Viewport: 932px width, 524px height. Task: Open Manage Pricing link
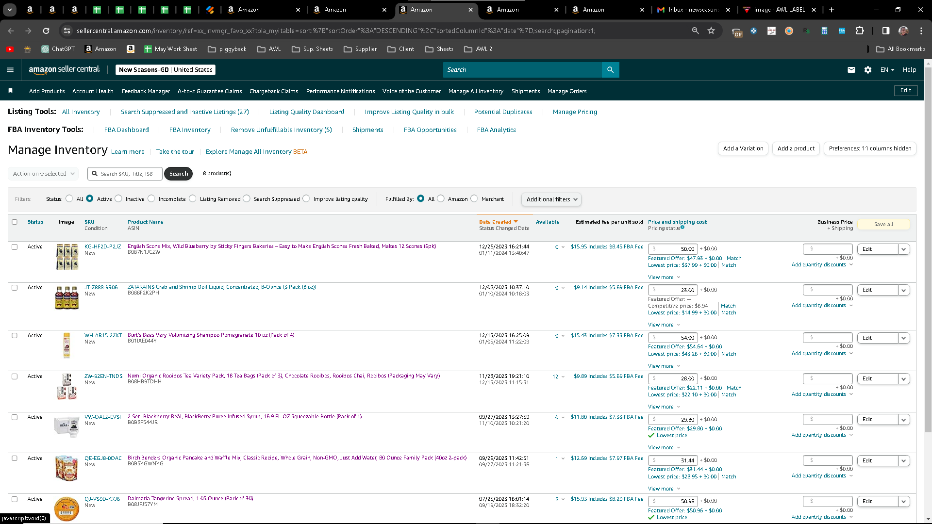pyautogui.click(x=575, y=112)
